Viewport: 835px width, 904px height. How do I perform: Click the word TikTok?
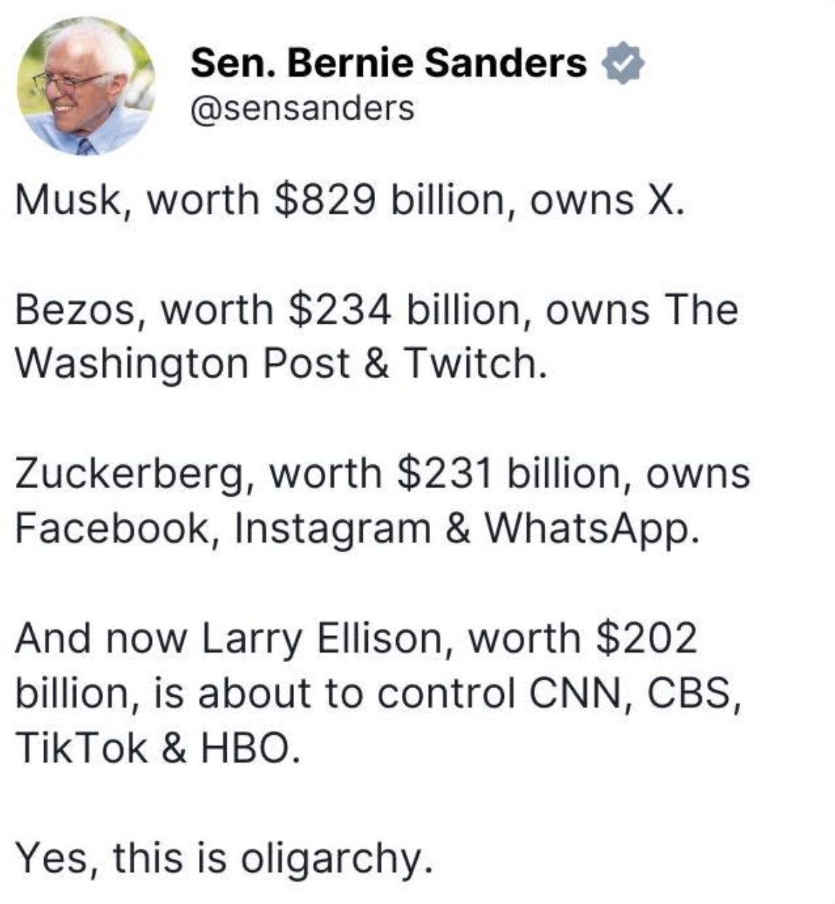click(x=81, y=748)
